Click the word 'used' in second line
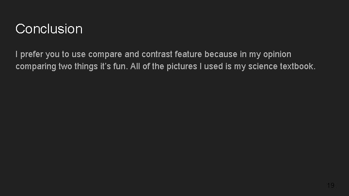349x196 pixels. 213,66
